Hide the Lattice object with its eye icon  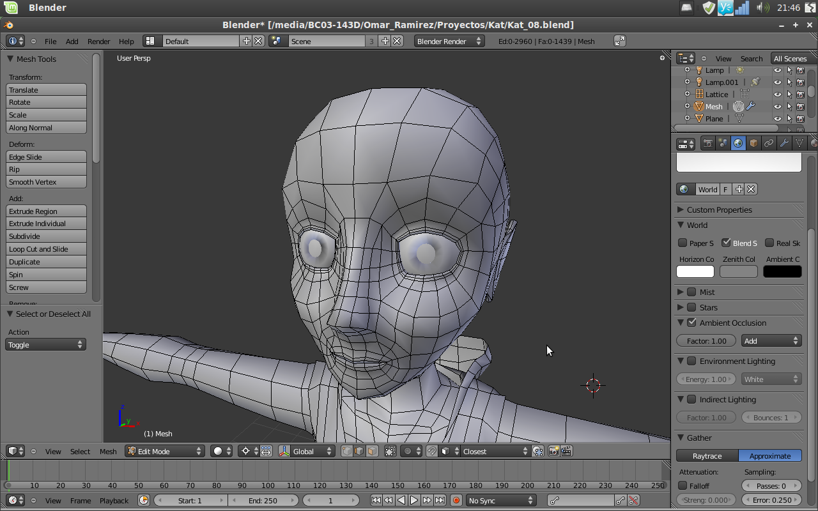[778, 95]
